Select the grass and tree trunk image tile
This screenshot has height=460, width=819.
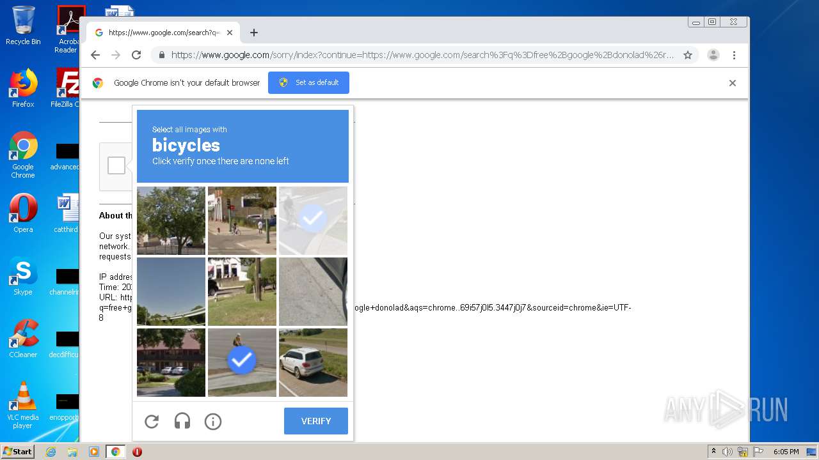point(242,291)
